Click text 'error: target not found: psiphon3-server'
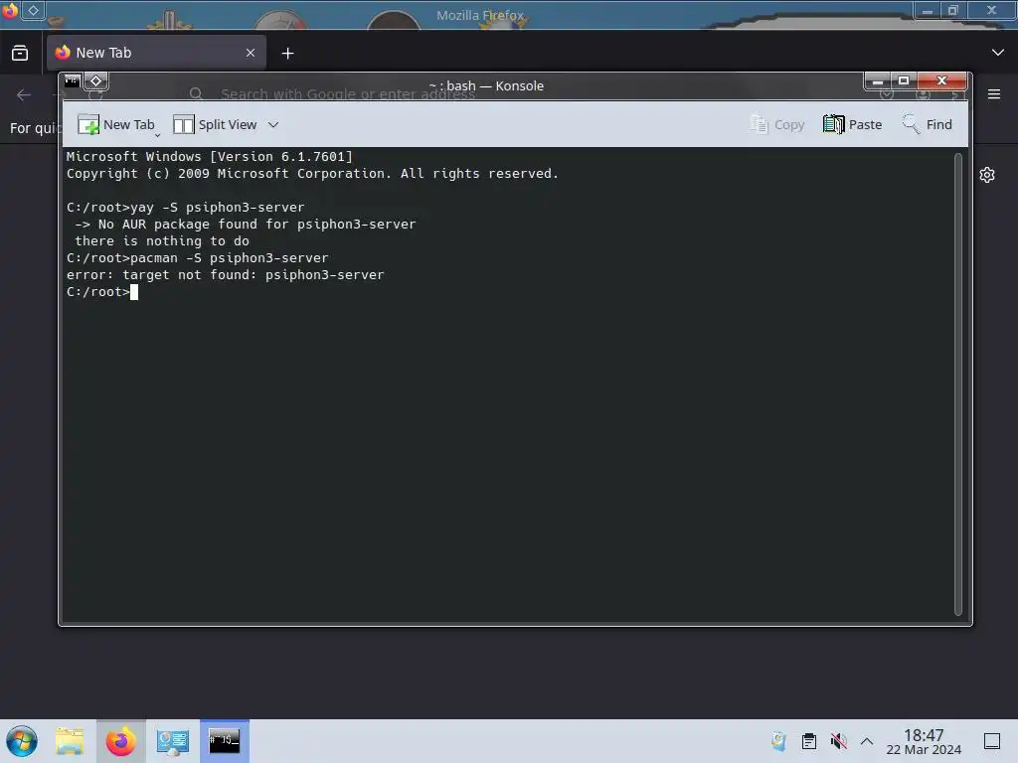This screenshot has height=763, width=1018. coord(226,275)
